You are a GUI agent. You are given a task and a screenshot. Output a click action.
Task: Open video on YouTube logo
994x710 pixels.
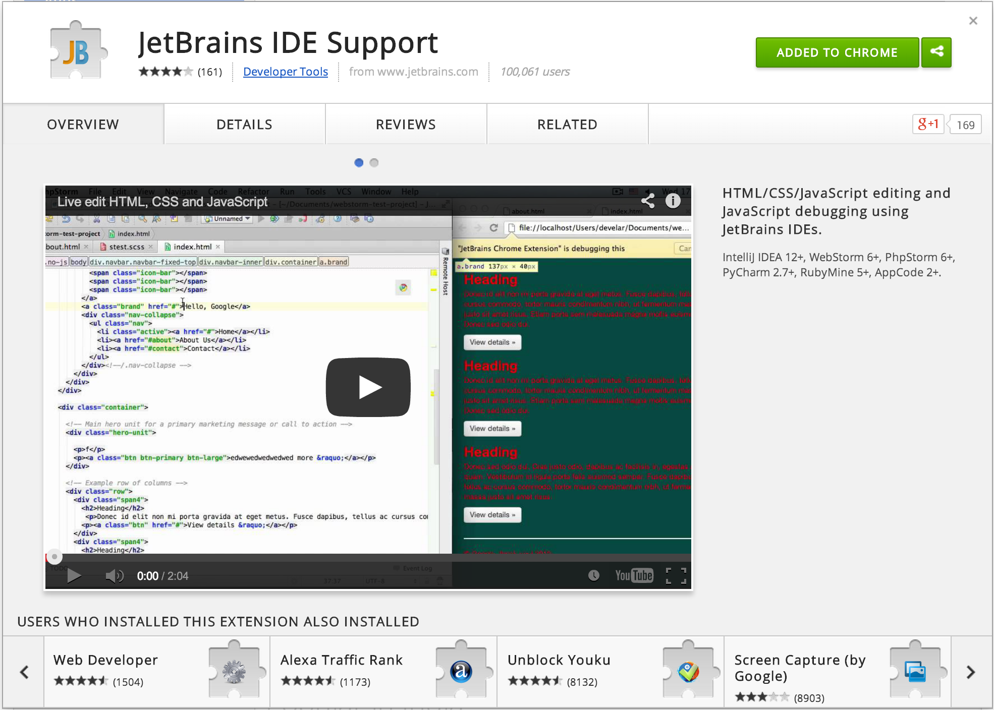pyautogui.click(x=634, y=575)
